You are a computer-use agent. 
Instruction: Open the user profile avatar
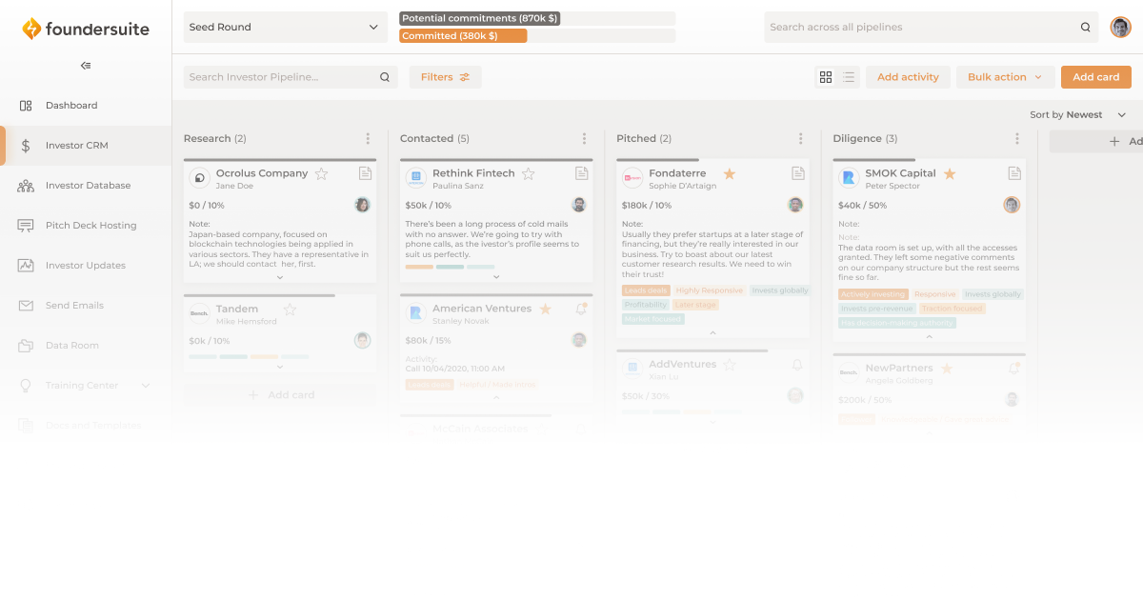[1120, 28]
